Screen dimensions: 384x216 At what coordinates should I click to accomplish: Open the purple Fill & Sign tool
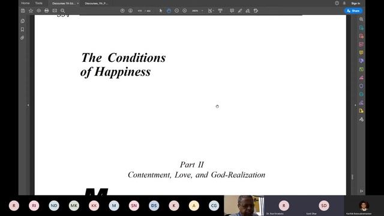click(x=361, y=103)
